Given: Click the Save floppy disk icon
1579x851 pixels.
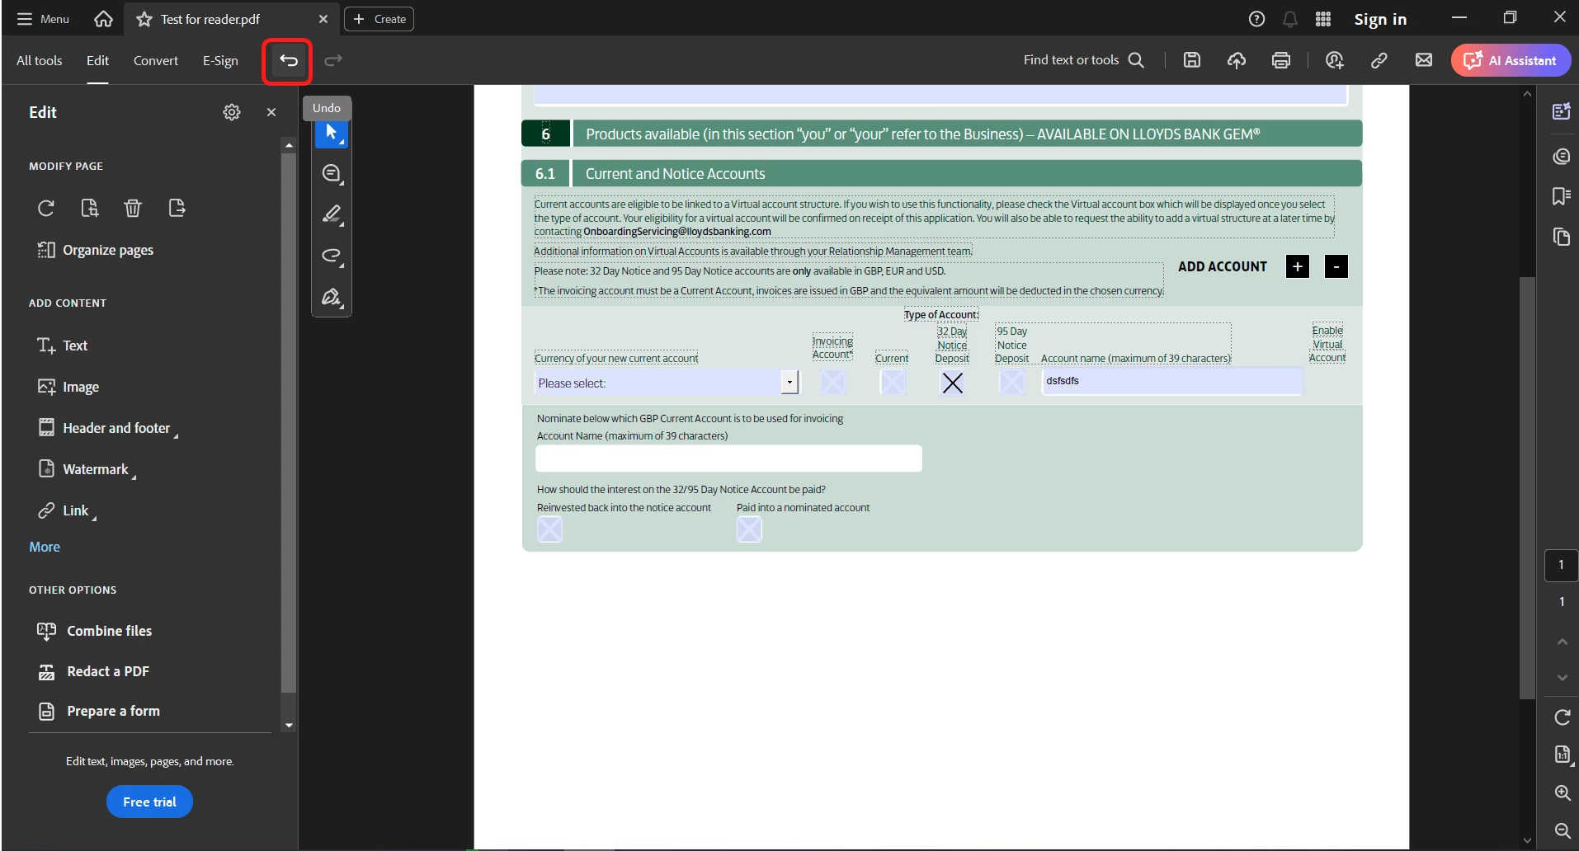Looking at the screenshot, I should pyautogui.click(x=1192, y=60).
